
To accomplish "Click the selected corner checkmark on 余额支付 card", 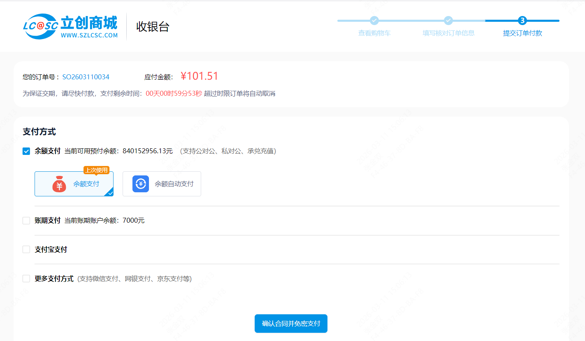I will click(x=110, y=193).
